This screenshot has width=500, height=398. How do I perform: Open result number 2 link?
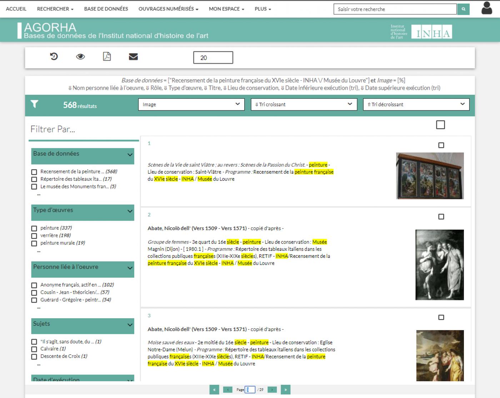[x=149, y=215]
